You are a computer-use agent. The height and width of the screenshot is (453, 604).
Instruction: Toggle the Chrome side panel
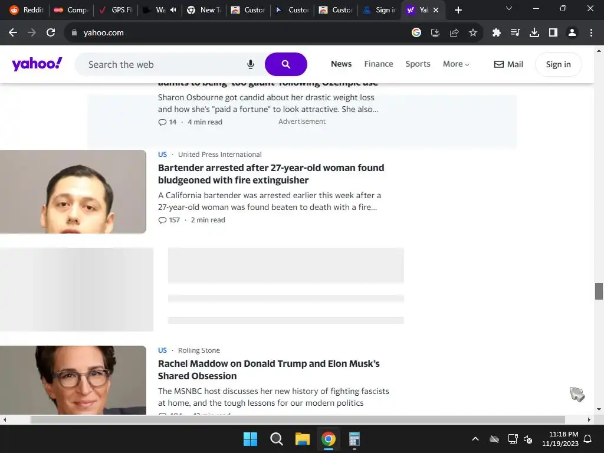[553, 33]
